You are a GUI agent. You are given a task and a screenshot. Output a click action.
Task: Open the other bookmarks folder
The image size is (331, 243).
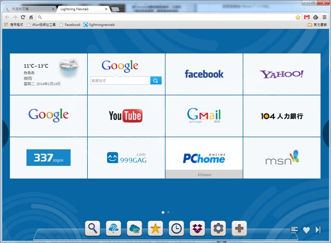pyautogui.click(x=317, y=25)
